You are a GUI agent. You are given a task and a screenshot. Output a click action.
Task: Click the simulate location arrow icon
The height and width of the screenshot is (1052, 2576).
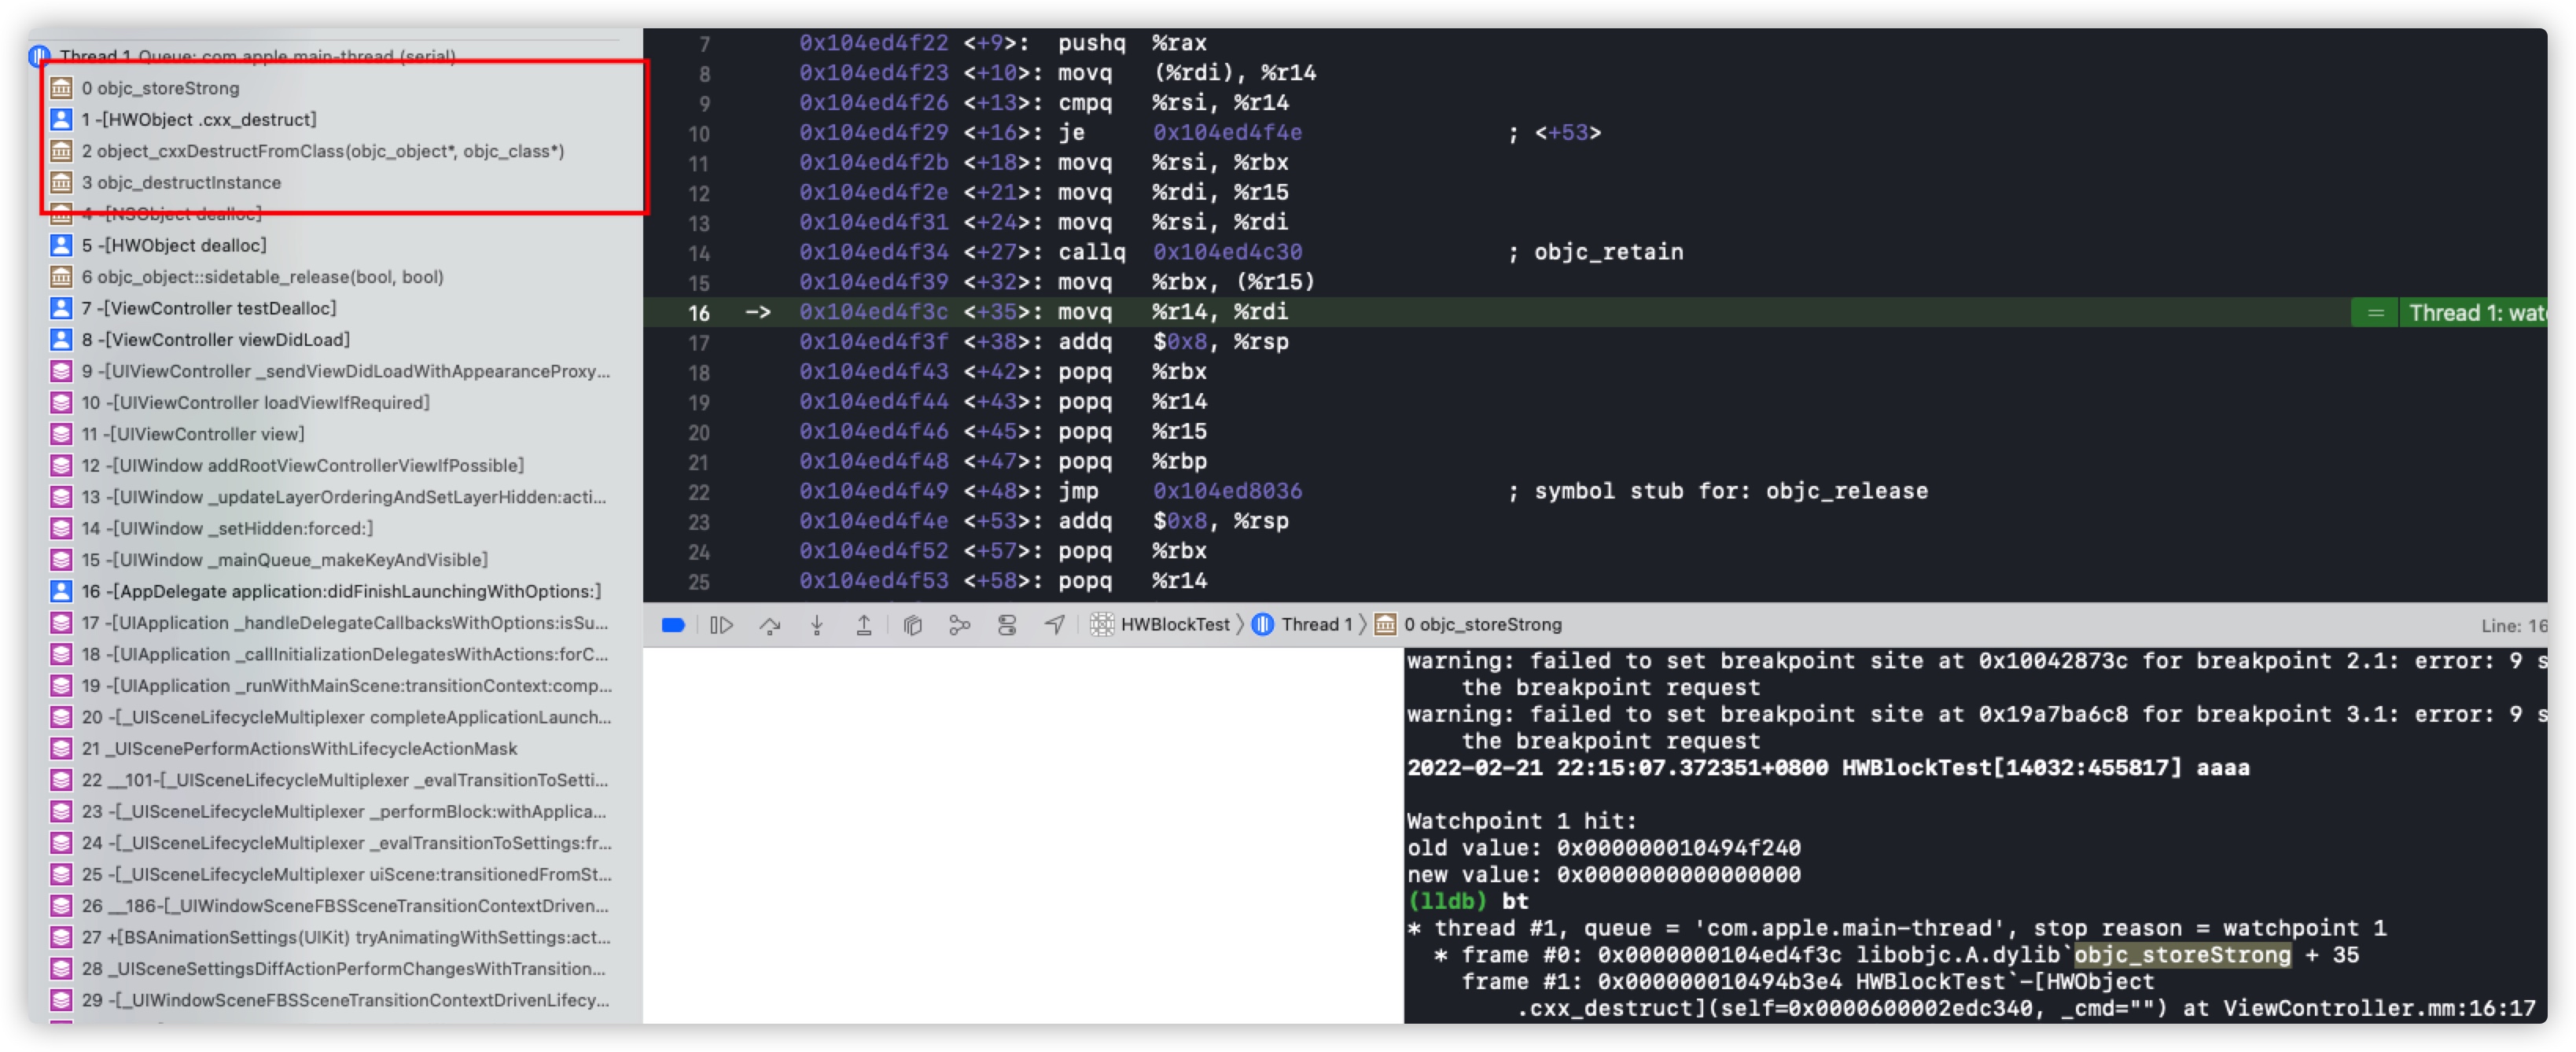(x=1054, y=625)
